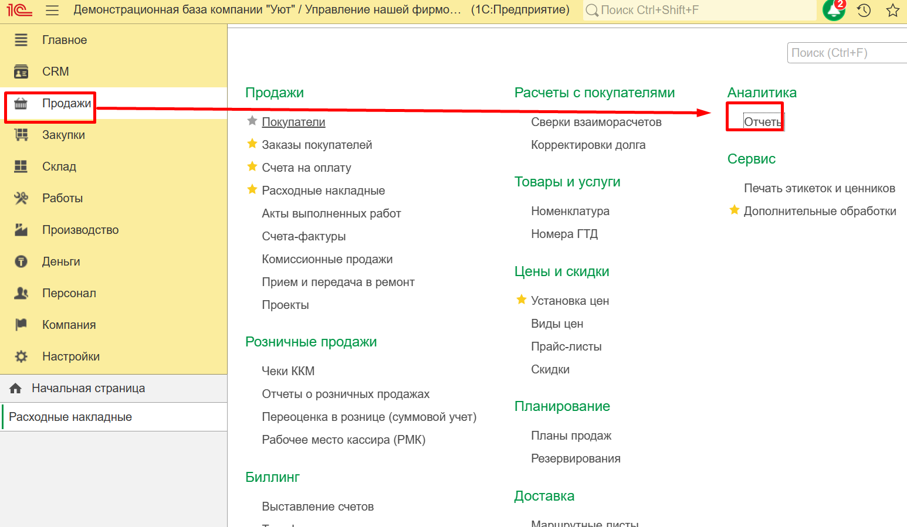
Task: Click the CRM section icon
Action: 21,72
